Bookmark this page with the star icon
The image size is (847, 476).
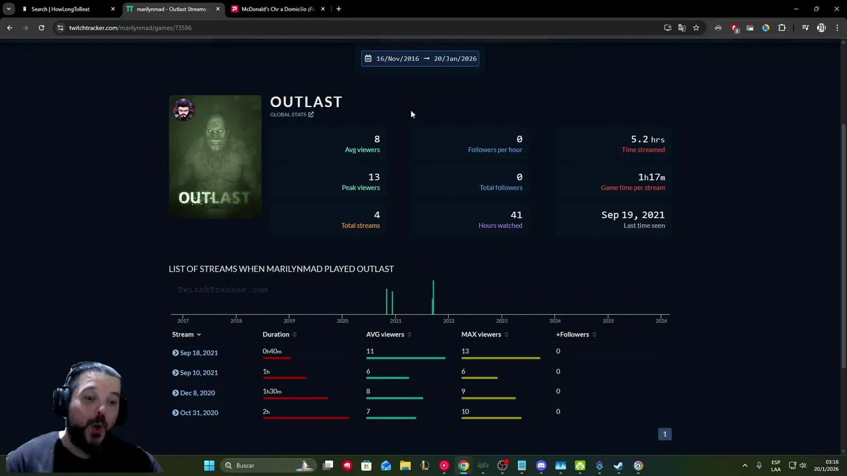pos(696,28)
